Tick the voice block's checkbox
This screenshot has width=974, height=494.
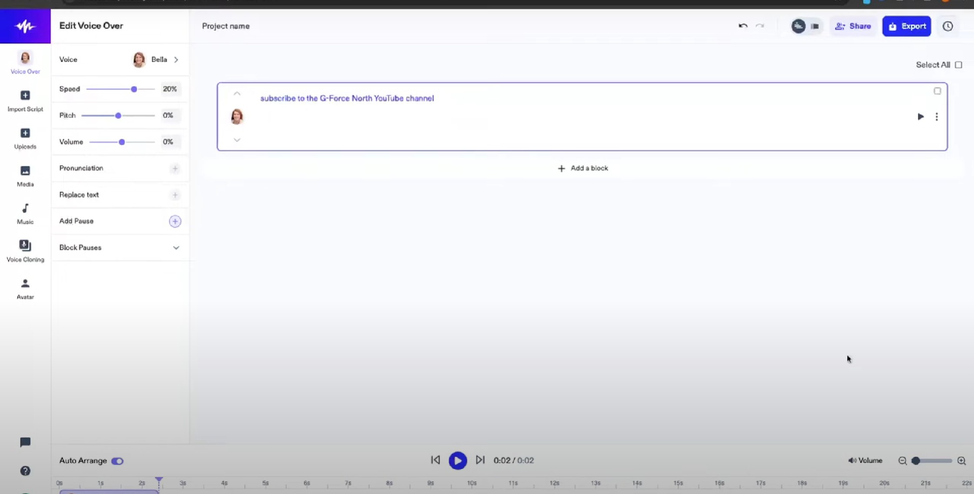(x=937, y=91)
